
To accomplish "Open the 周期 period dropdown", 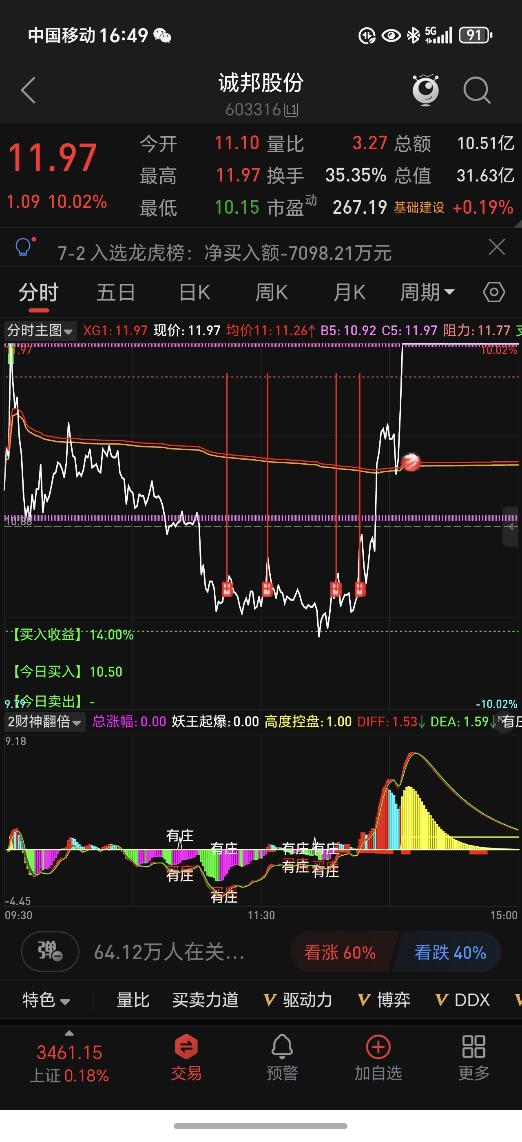I will point(427,292).
